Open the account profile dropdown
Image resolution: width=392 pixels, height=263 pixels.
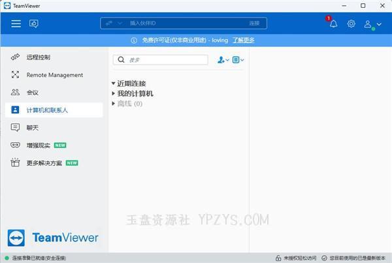tap(372, 24)
